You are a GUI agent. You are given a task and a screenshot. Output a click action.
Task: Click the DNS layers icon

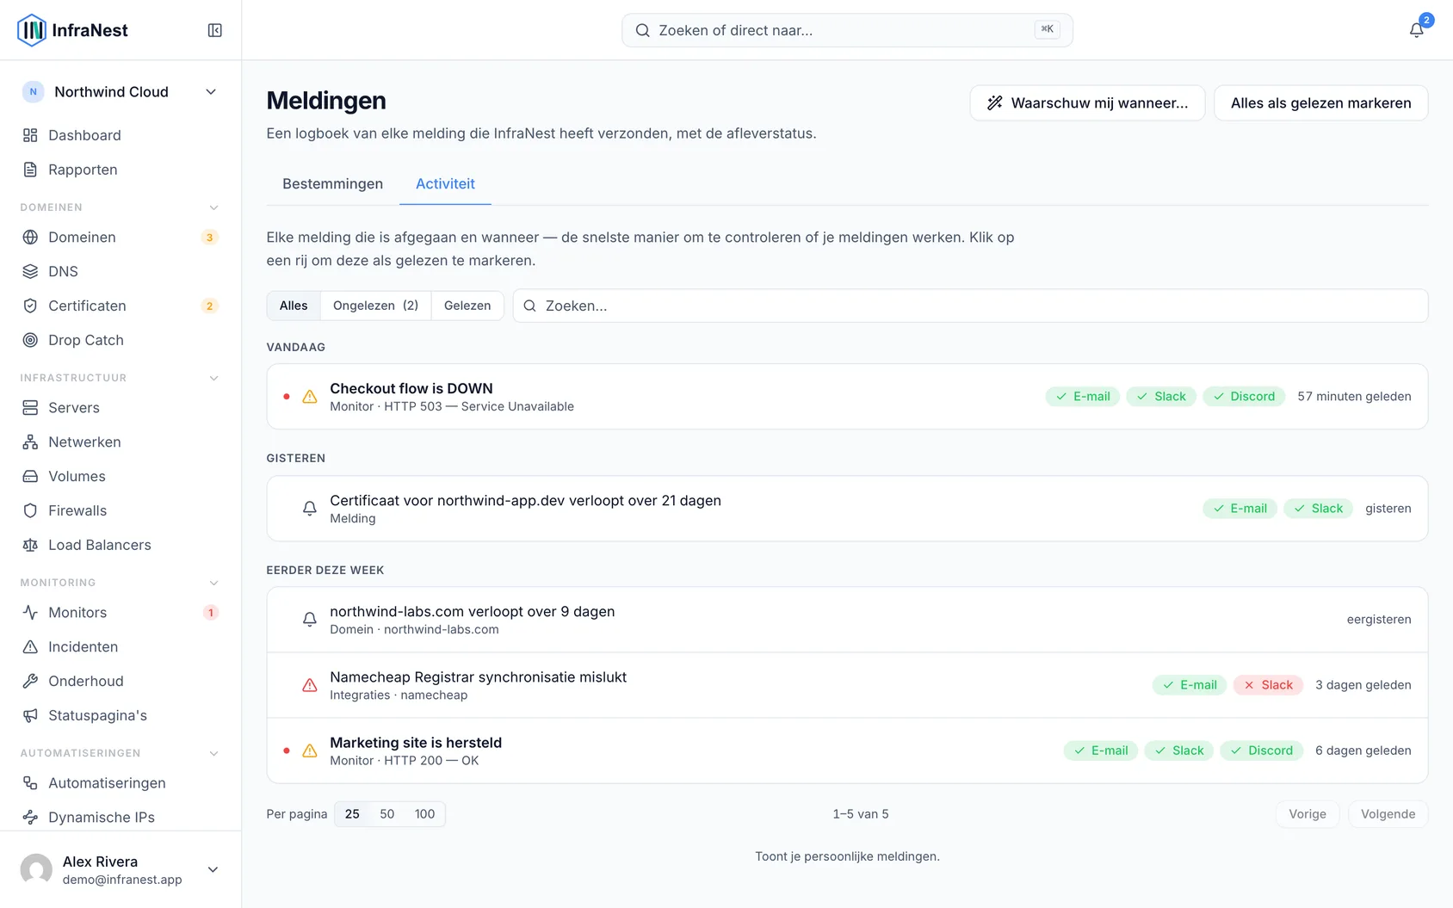point(30,271)
